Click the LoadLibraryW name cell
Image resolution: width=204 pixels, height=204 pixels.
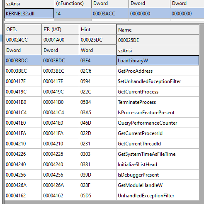coord(158,60)
